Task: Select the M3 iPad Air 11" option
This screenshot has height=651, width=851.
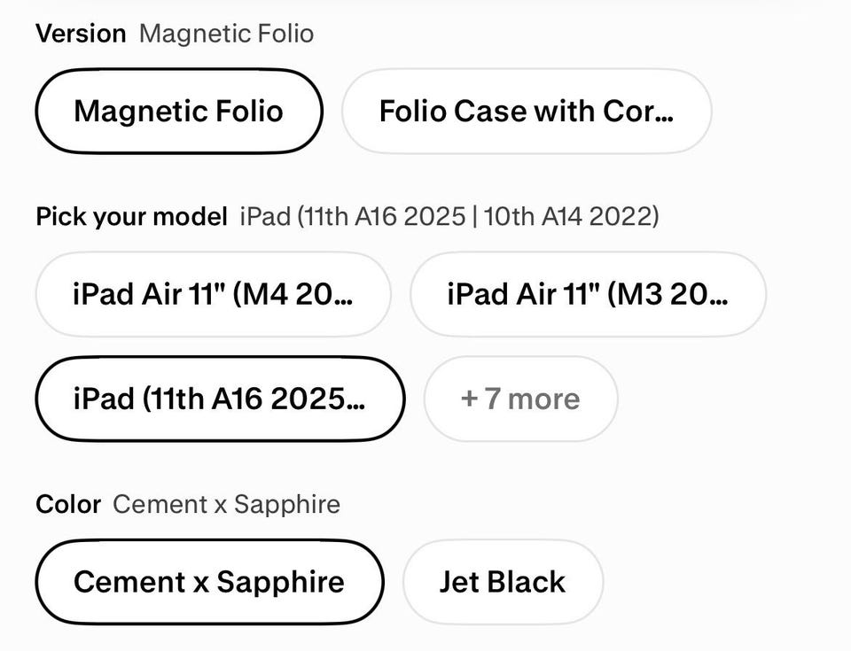Action: 589,294
